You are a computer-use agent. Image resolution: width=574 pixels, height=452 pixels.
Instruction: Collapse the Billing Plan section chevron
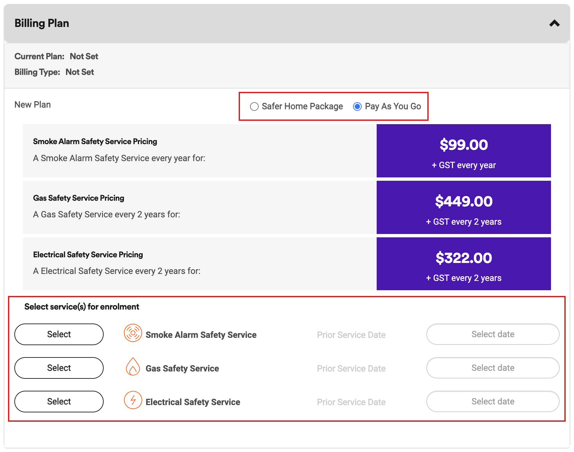554,23
